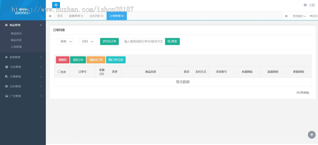Click the 类型 column header
The image size is (318, 145).
[114, 72]
